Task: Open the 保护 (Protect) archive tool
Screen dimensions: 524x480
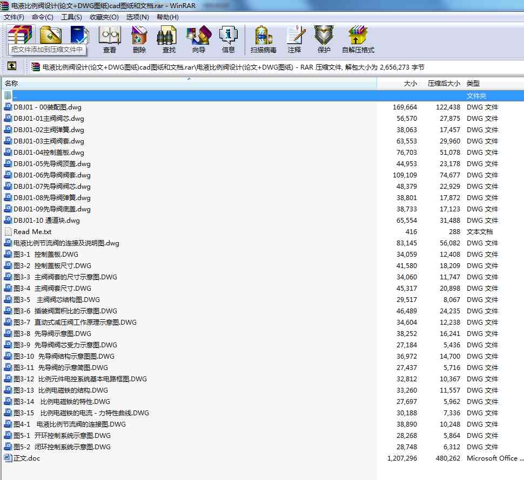Action: (x=323, y=39)
